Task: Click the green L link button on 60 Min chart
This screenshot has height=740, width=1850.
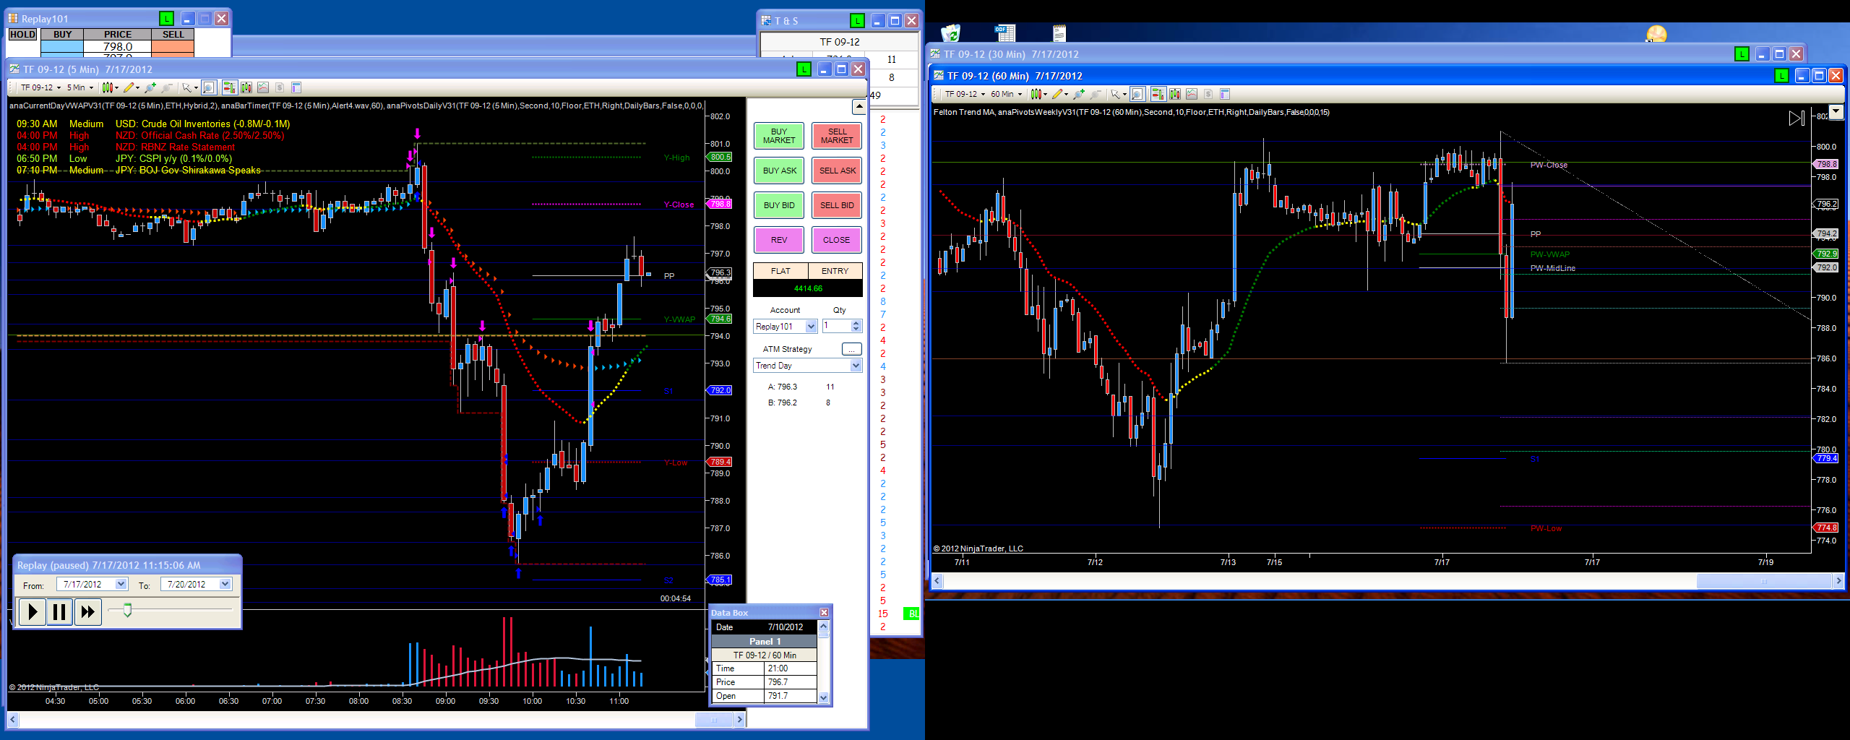Action: [1782, 76]
